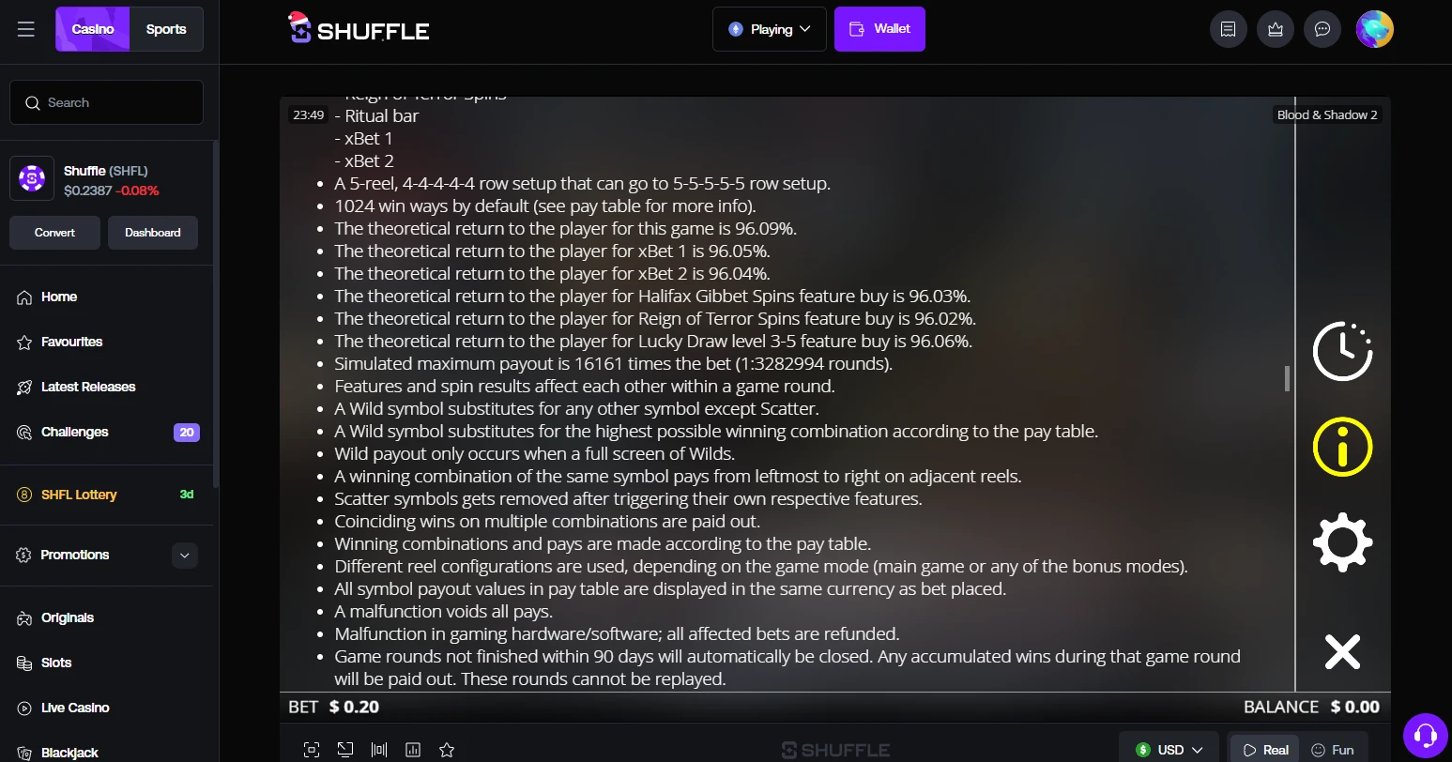Viewport: 1452px width, 762px height.
Task: Toggle the hamburger sidebar menu
Action: [26, 29]
